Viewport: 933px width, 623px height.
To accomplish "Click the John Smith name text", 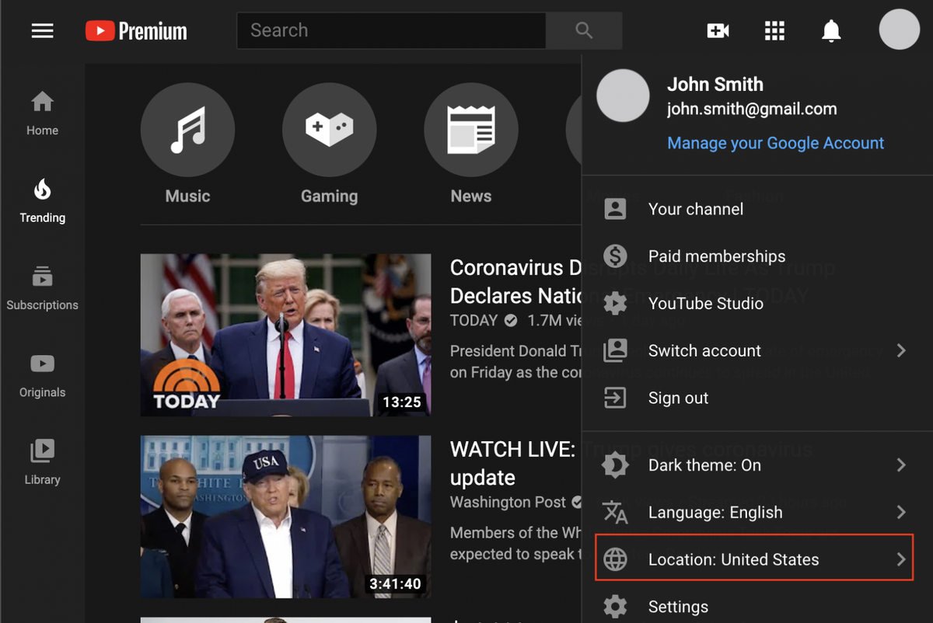I will (715, 84).
